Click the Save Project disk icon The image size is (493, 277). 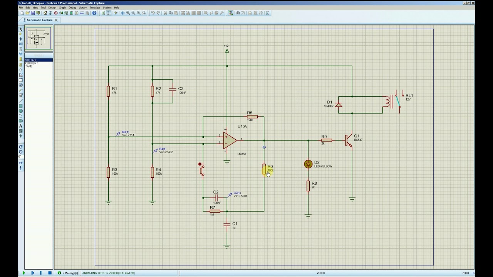pos(33,13)
